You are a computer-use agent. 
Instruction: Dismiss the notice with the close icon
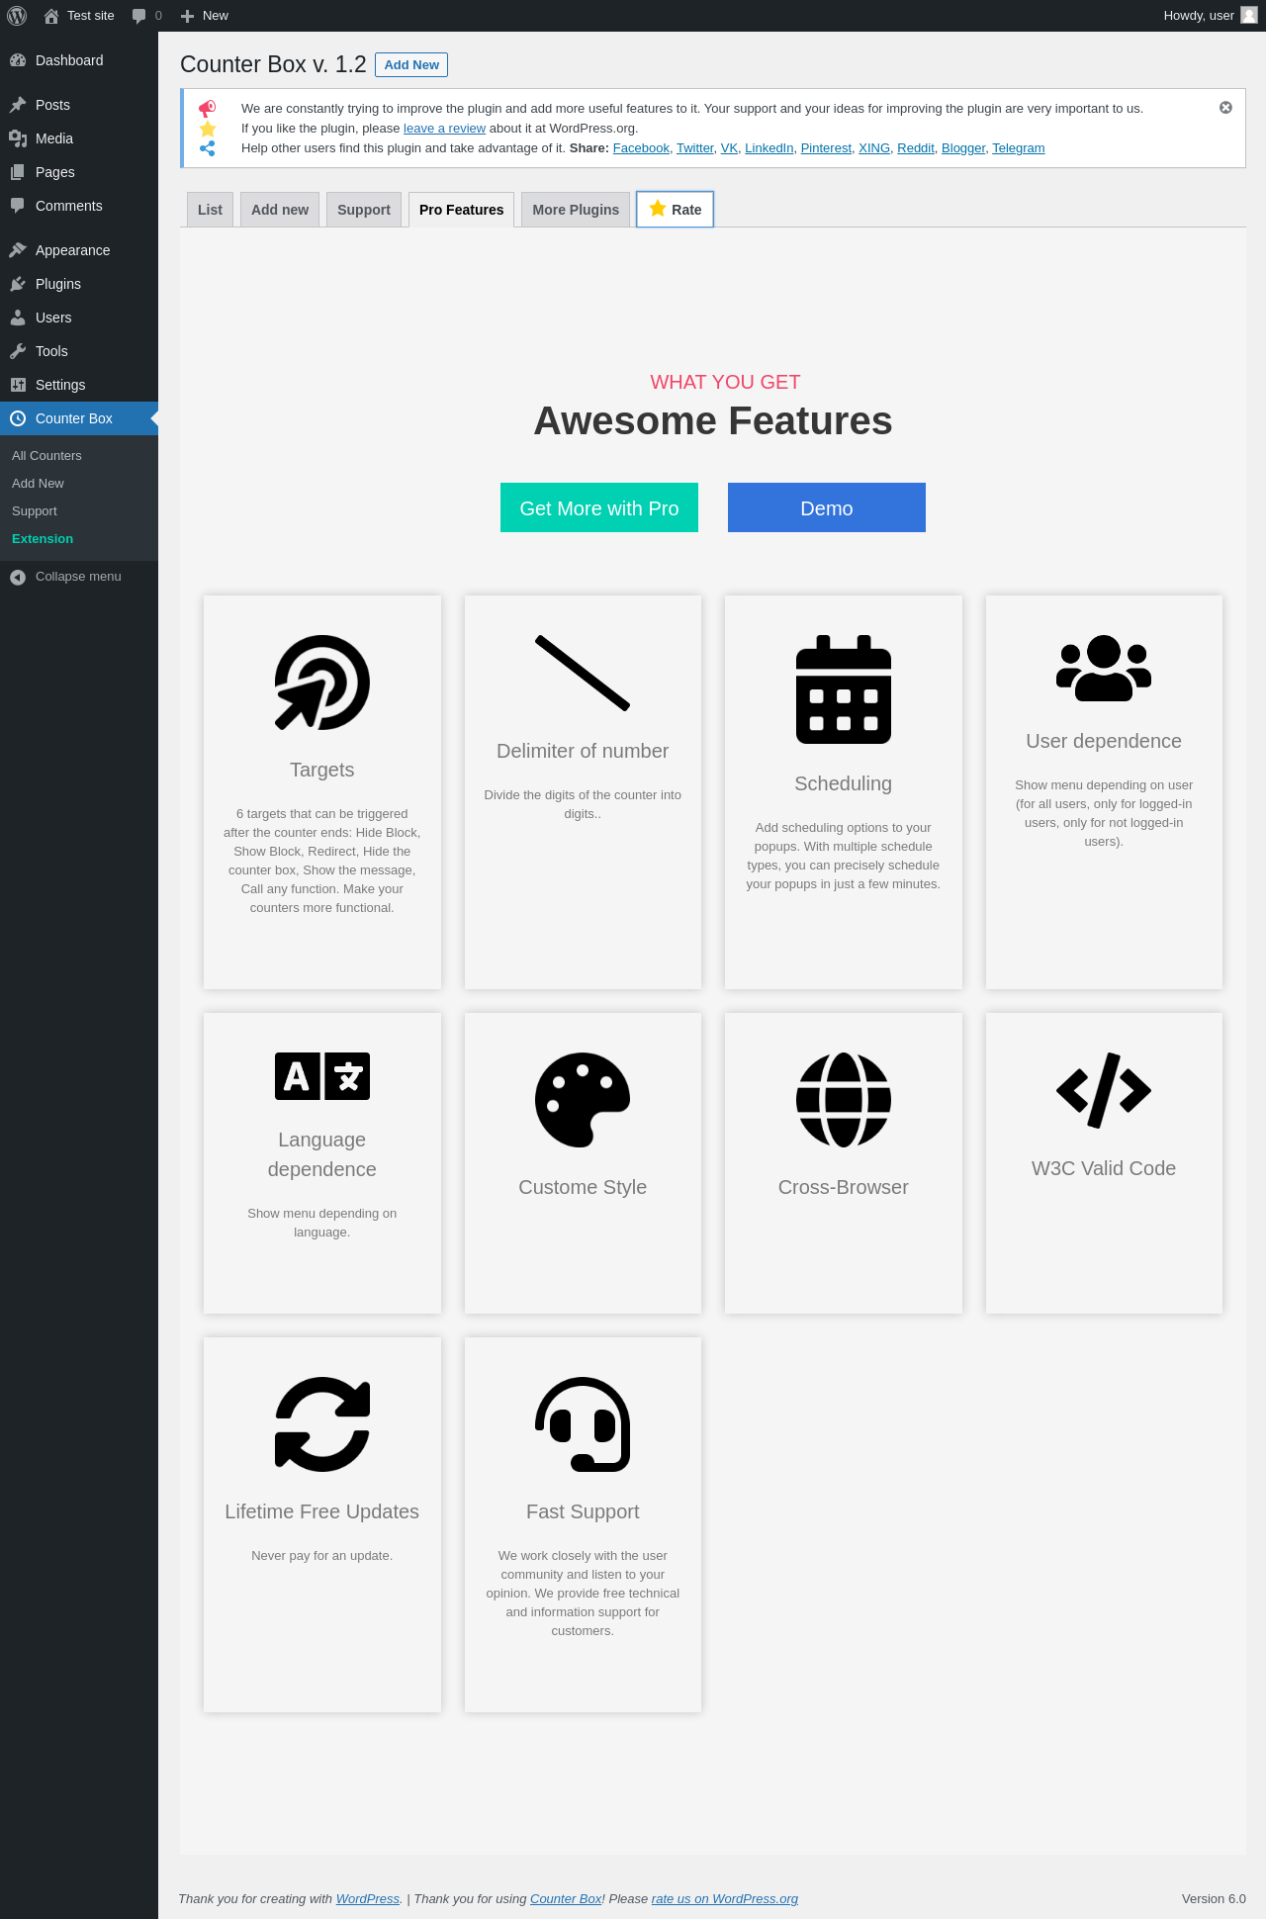click(1225, 108)
